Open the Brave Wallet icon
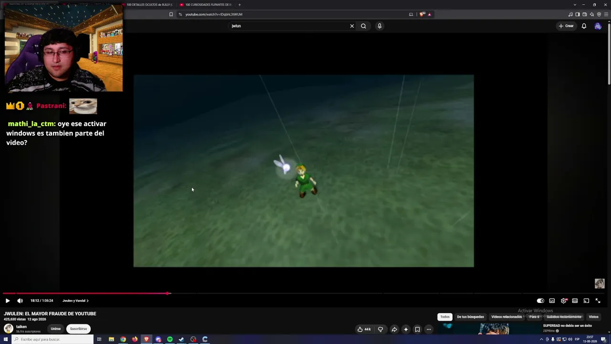 point(584,14)
